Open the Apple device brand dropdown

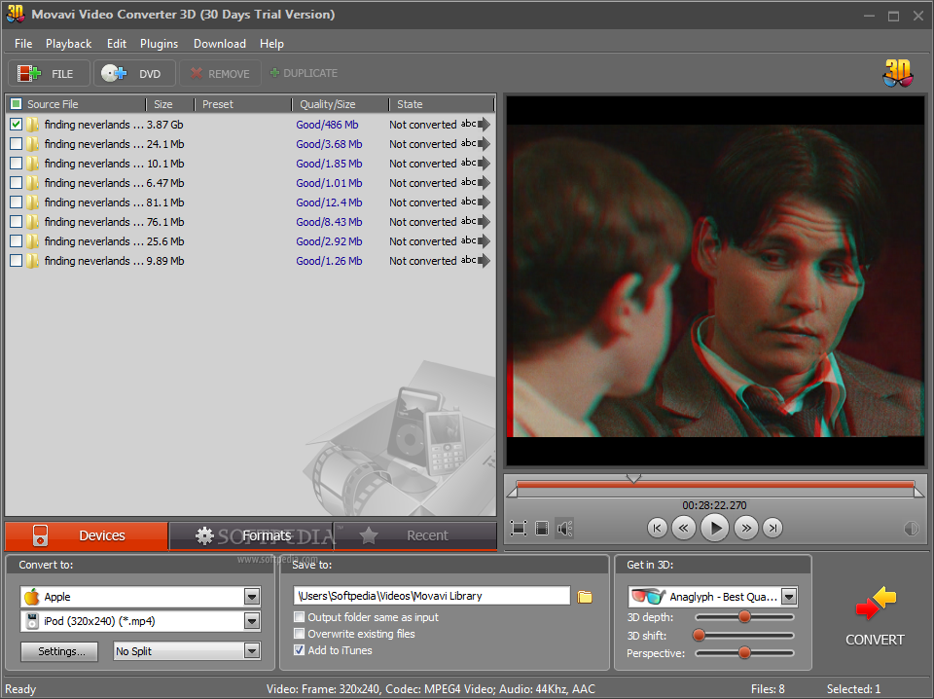pos(252,597)
